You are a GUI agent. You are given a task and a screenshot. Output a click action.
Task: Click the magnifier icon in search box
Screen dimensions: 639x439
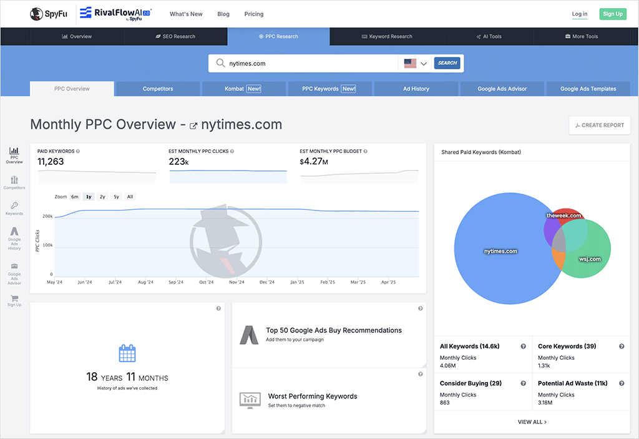(220, 63)
